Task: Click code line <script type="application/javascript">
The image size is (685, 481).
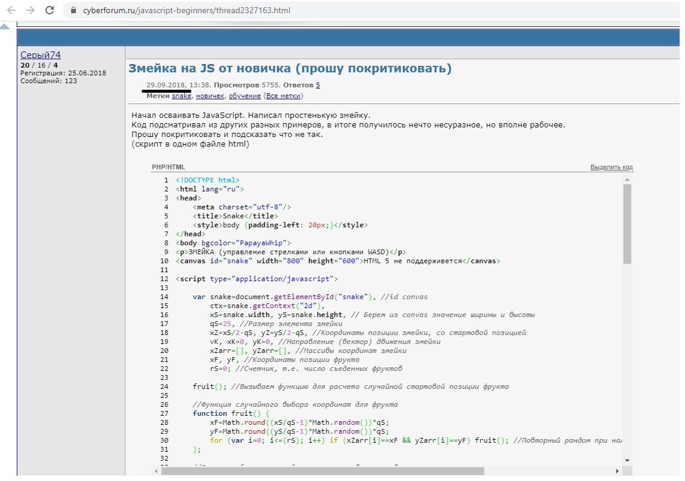Action: [257, 279]
